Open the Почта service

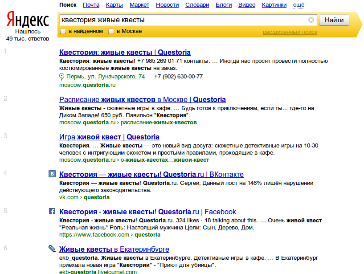click(x=91, y=5)
